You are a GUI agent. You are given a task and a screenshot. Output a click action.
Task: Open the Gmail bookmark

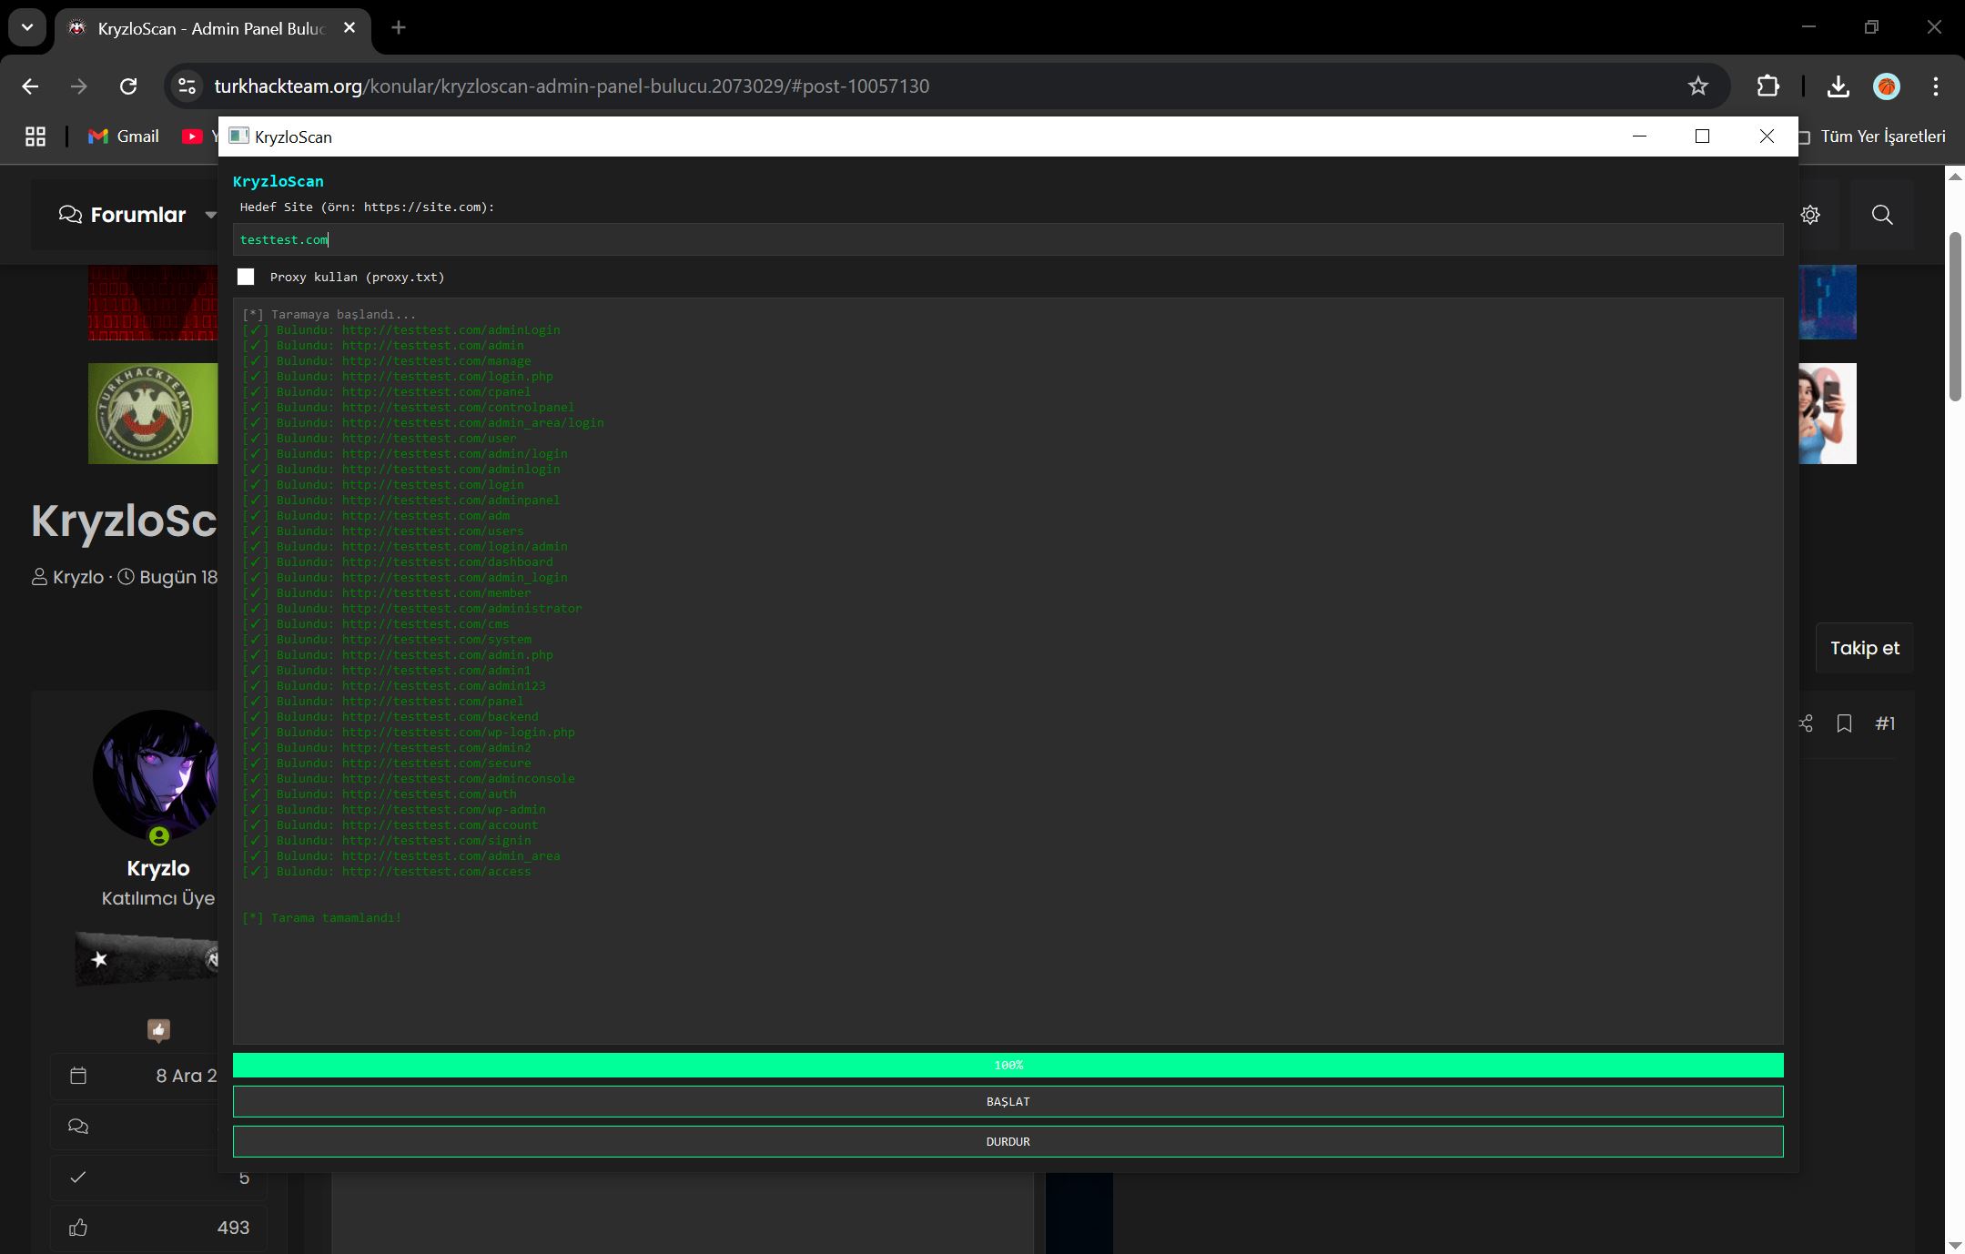124,137
